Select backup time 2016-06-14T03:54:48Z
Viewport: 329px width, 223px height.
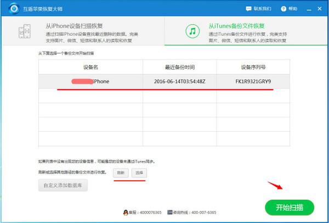[x=180, y=81]
